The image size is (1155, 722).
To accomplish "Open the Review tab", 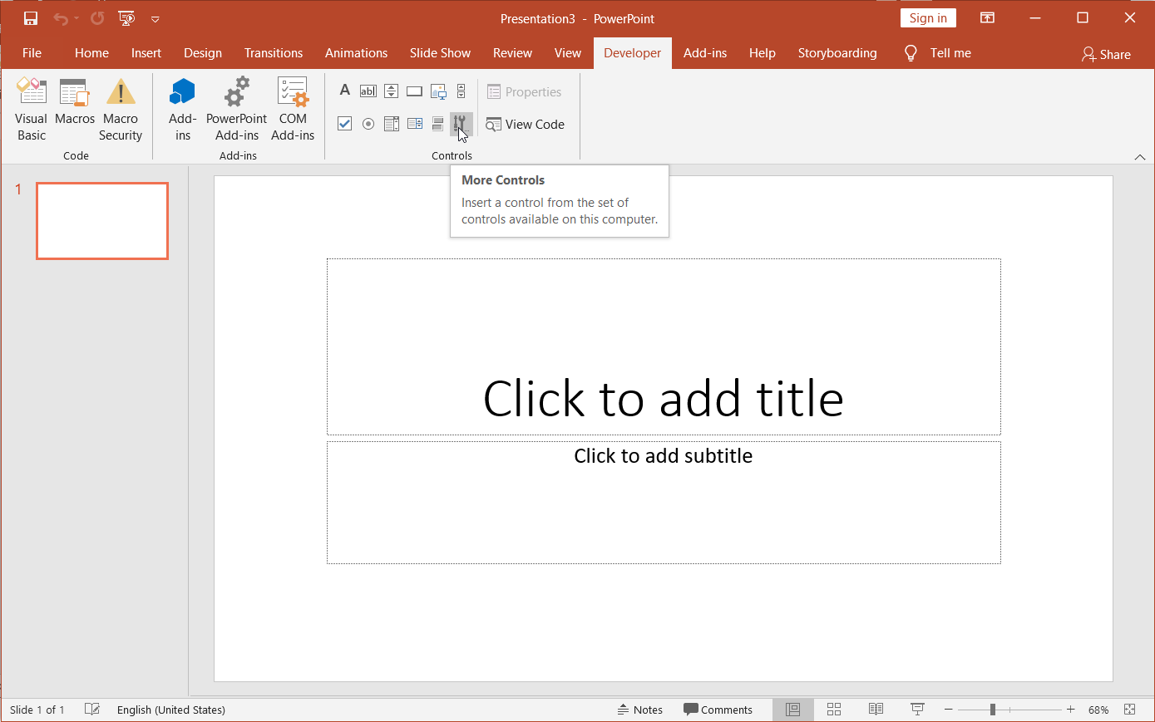I will coord(512,53).
